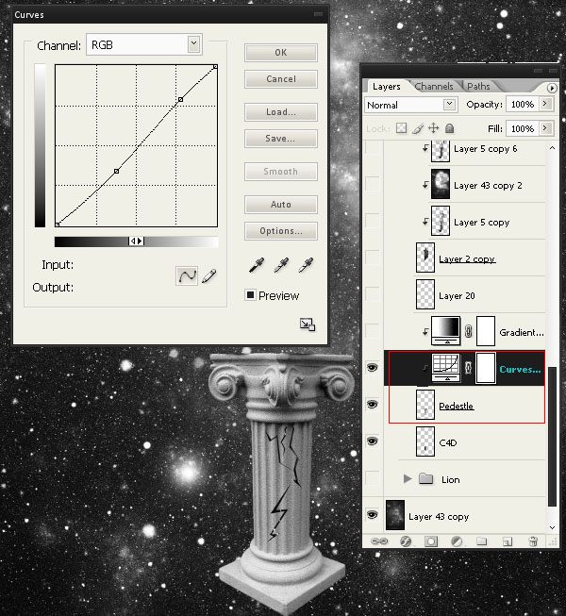This screenshot has width=566, height=616.
Task: Click OK in the Curves dialog
Action: click(281, 52)
